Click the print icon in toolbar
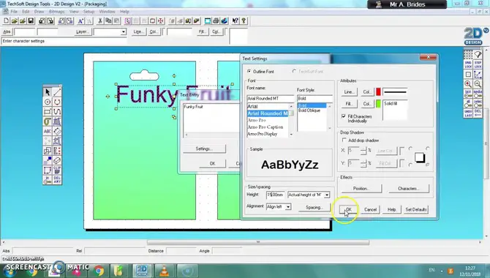The image size is (490, 278). (216, 21)
